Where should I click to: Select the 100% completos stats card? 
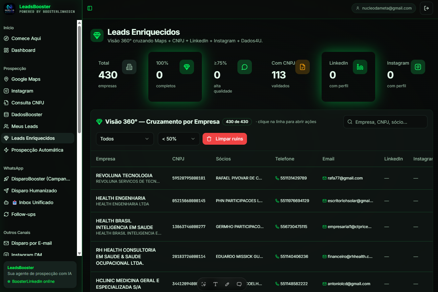click(175, 77)
